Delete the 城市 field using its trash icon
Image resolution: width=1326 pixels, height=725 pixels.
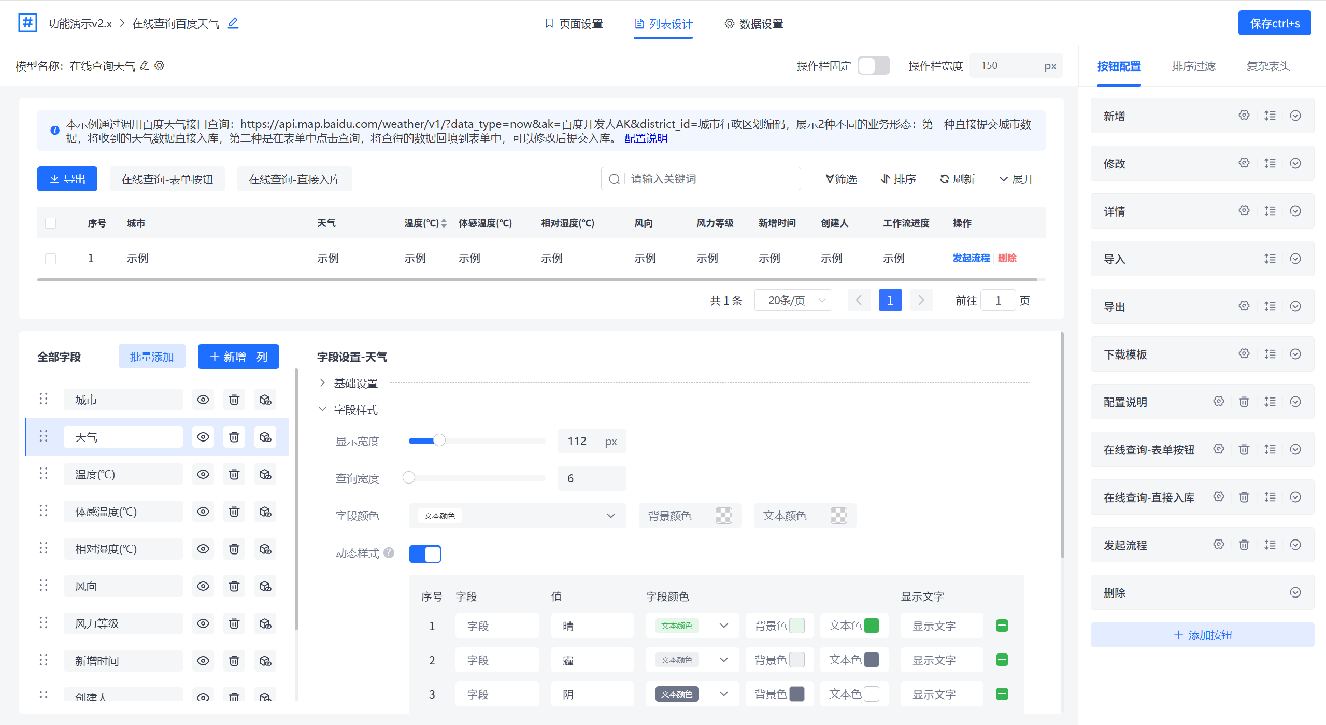coord(234,399)
